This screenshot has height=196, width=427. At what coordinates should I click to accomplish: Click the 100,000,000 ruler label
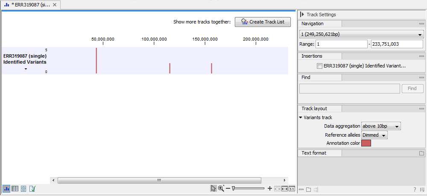154,39
